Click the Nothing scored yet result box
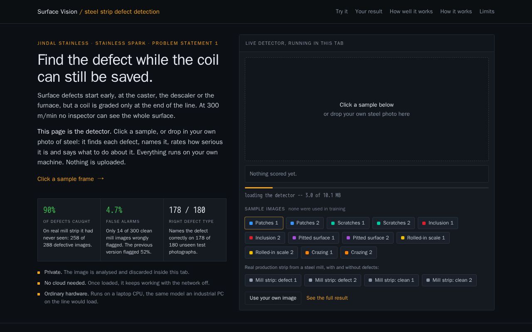The height and width of the screenshot is (332, 532). point(367,174)
